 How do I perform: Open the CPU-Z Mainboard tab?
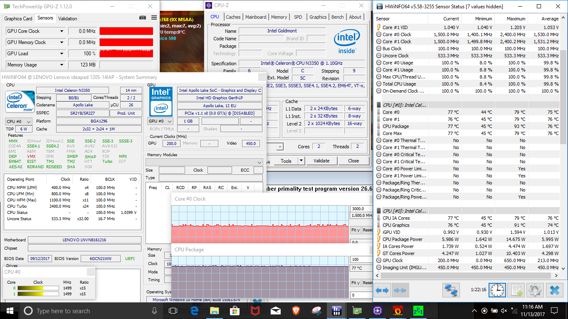click(x=256, y=17)
